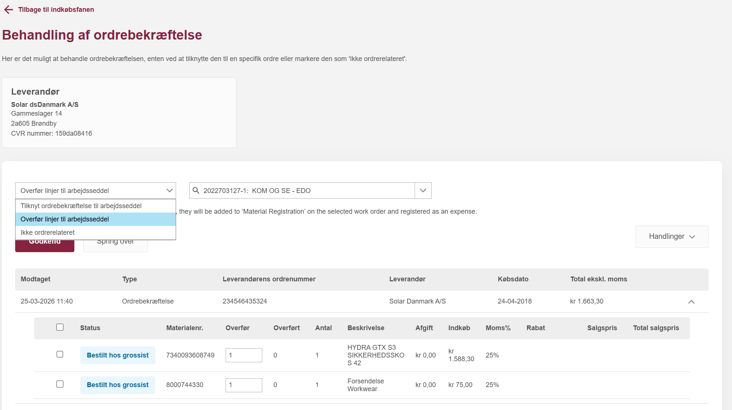
Task: Tick the select-all checkbox in table header
Action: tap(60, 327)
